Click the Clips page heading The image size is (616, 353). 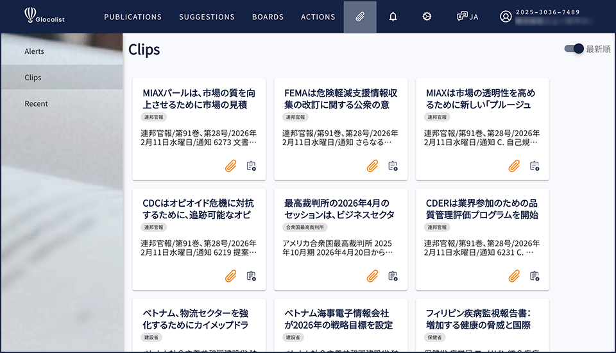[144, 49]
